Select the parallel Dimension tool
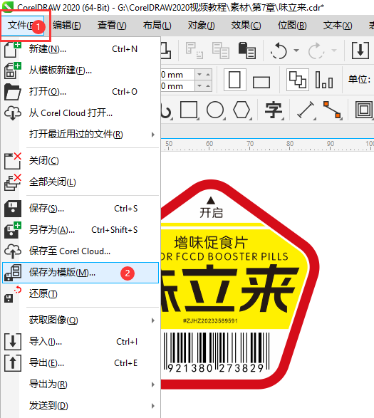The image size is (374, 418). tap(306, 110)
